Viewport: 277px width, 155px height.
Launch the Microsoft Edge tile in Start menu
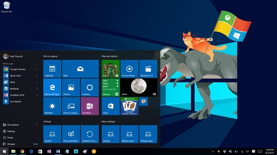click(52, 87)
